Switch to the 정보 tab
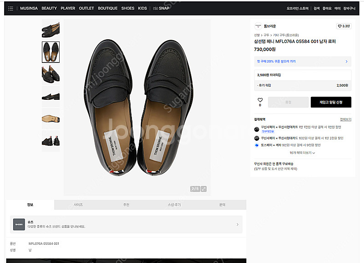The width and height of the screenshot is (364, 263). [30, 205]
